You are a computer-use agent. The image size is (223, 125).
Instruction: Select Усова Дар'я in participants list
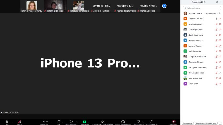coord(202,84)
